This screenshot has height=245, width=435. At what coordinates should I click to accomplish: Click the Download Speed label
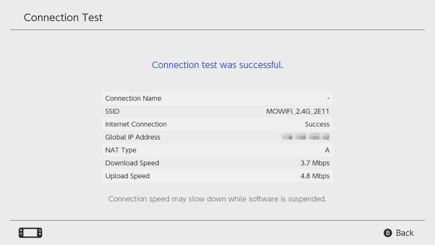(x=132, y=163)
